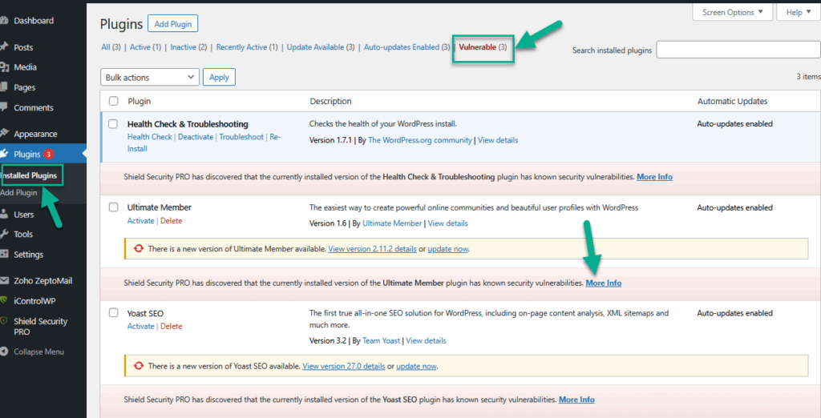Image resolution: width=821 pixels, height=418 pixels.
Task: Click the Media icon in sidebar
Action: coord(4,67)
